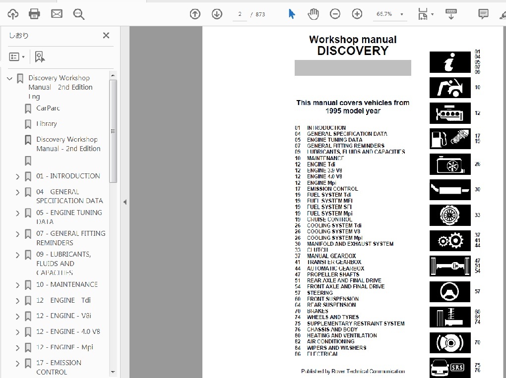Expand the 12 - ENGINE - 4.0 V8 bookmark

click(18, 332)
